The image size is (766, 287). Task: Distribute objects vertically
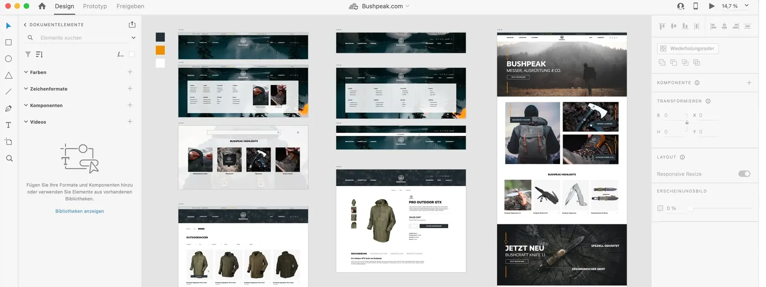(748, 26)
